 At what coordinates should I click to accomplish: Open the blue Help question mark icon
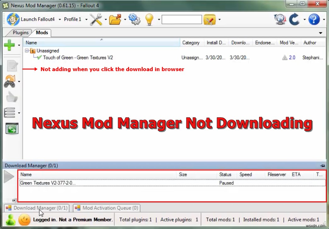point(314,19)
